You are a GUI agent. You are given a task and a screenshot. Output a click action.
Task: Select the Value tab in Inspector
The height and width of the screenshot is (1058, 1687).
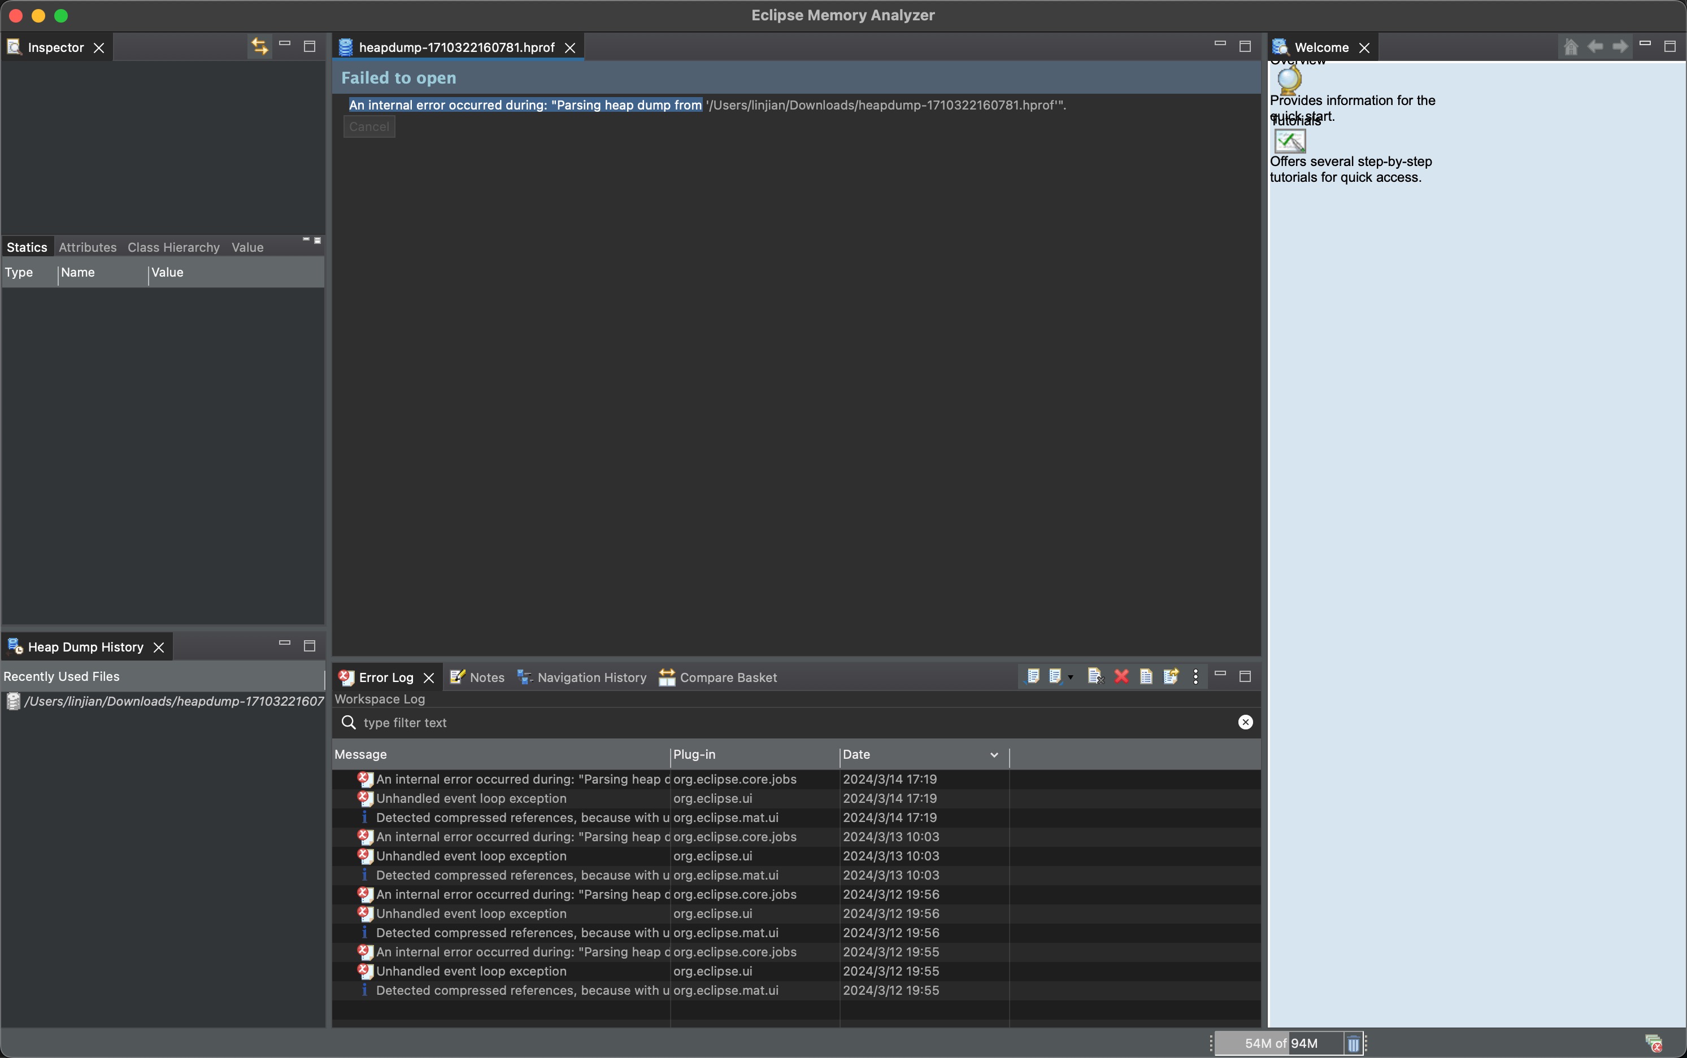pyautogui.click(x=247, y=247)
